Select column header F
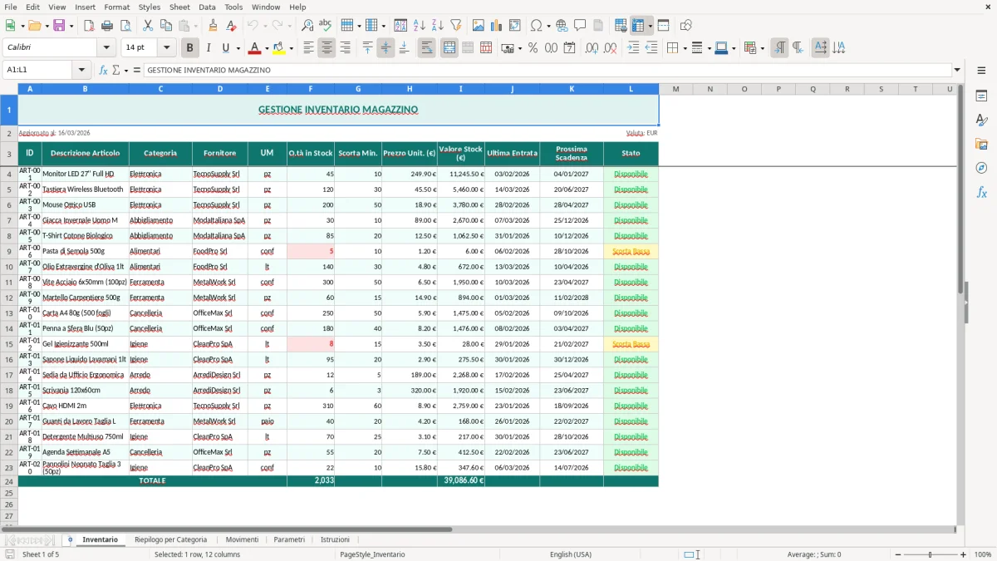 click(x=310, y=88)
